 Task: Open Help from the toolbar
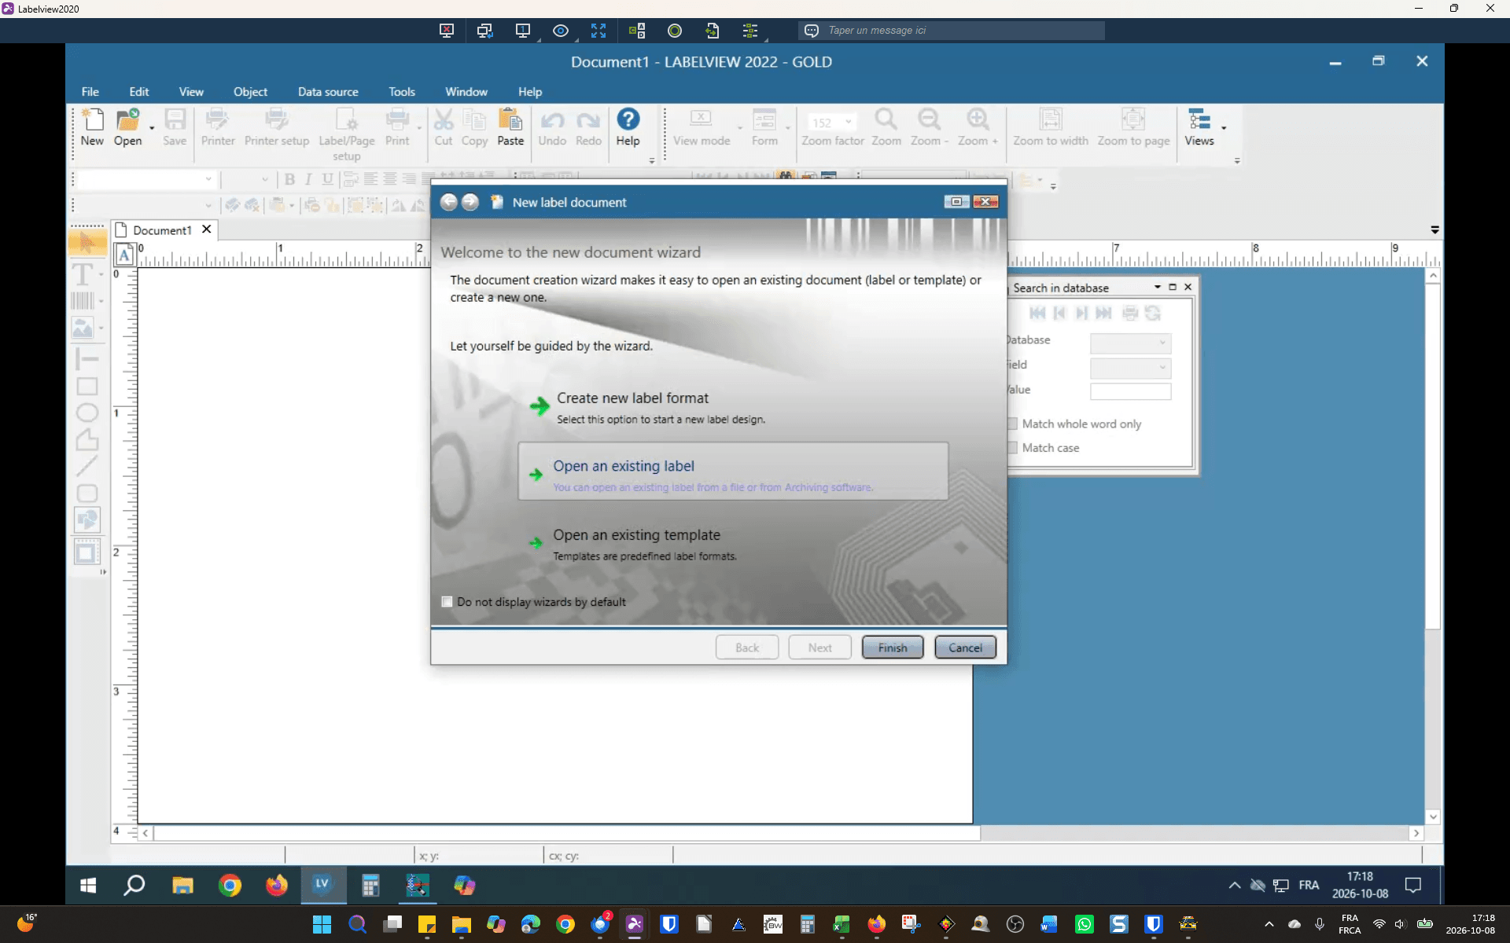click(x=628, y=127)
